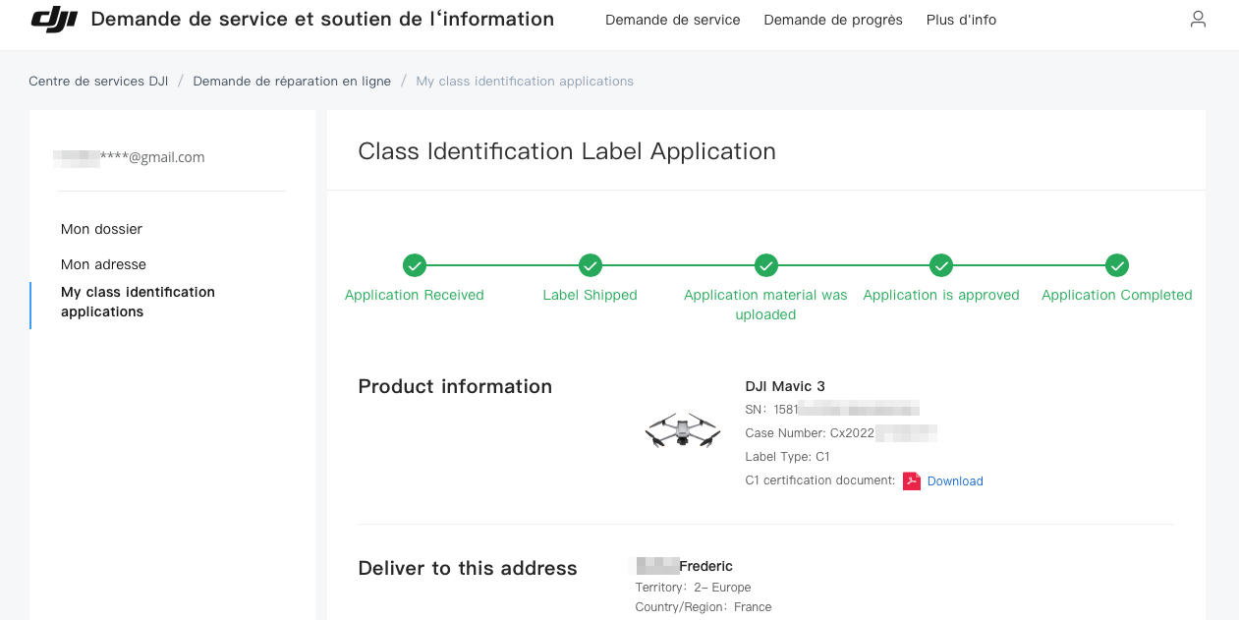1239x620 pixels.
Task: Select Mon dossier in the sidebar
Action: point(102,229)
